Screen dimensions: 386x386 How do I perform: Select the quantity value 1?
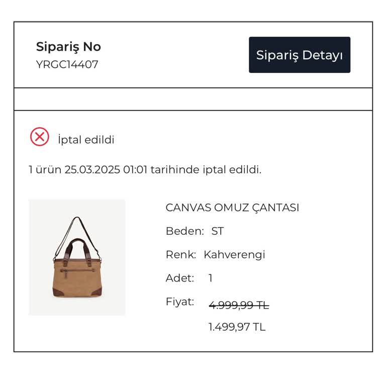211,278
